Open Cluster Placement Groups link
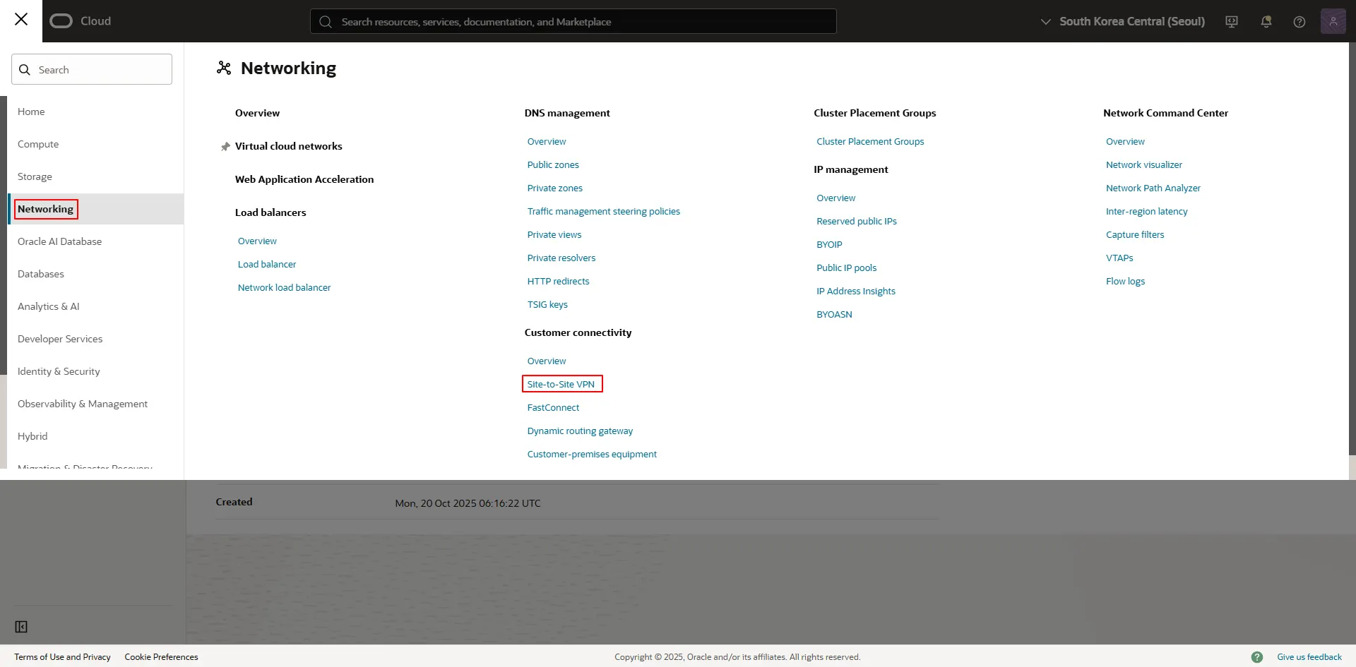 [870, 141]
